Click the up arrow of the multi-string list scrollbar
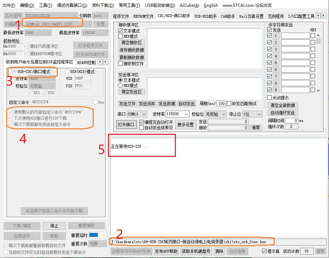Image resolution: width=329 pixels, height=258 pixels. 318,35
